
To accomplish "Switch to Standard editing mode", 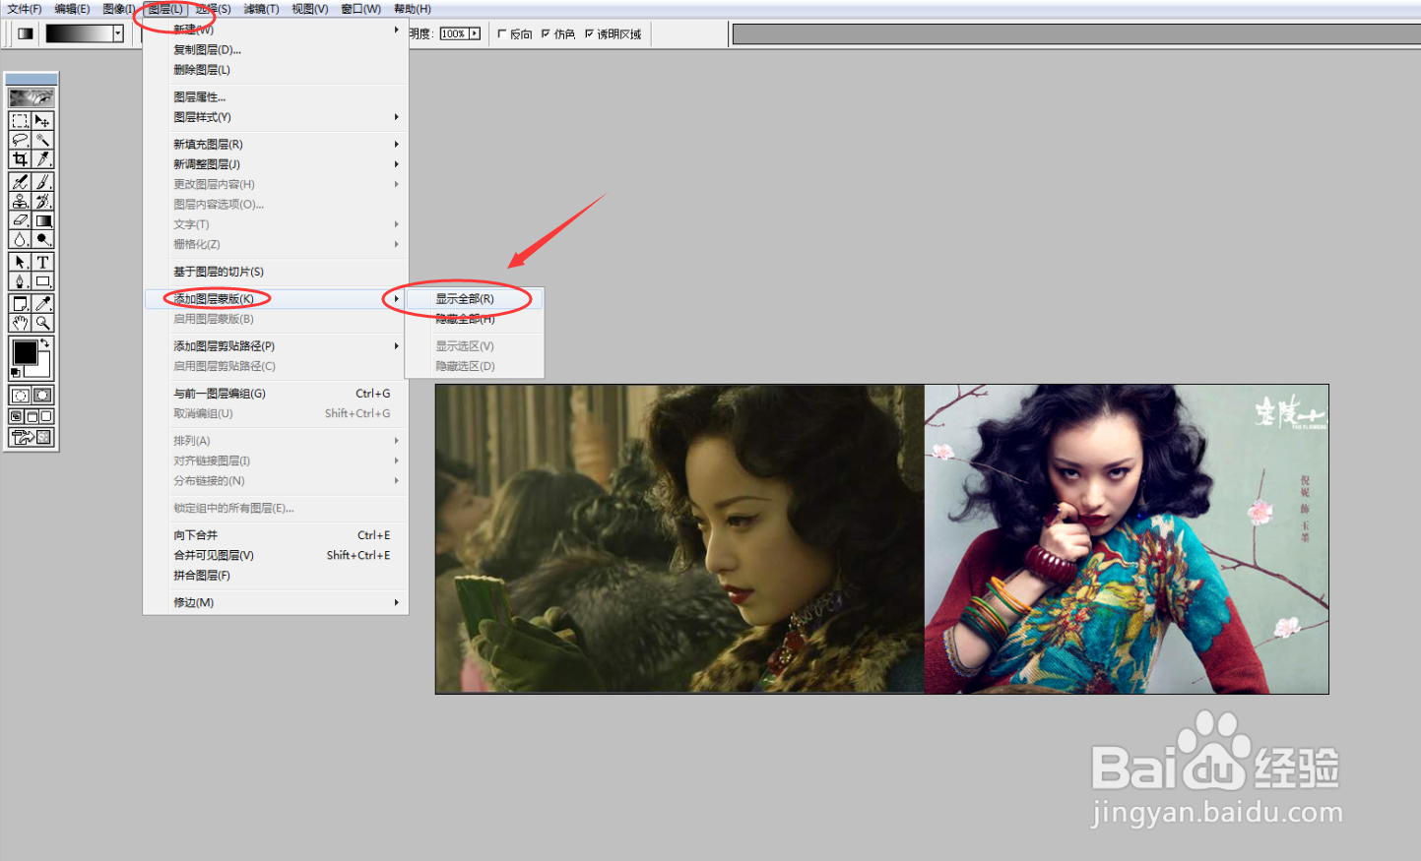I will [x=20, y=395].
